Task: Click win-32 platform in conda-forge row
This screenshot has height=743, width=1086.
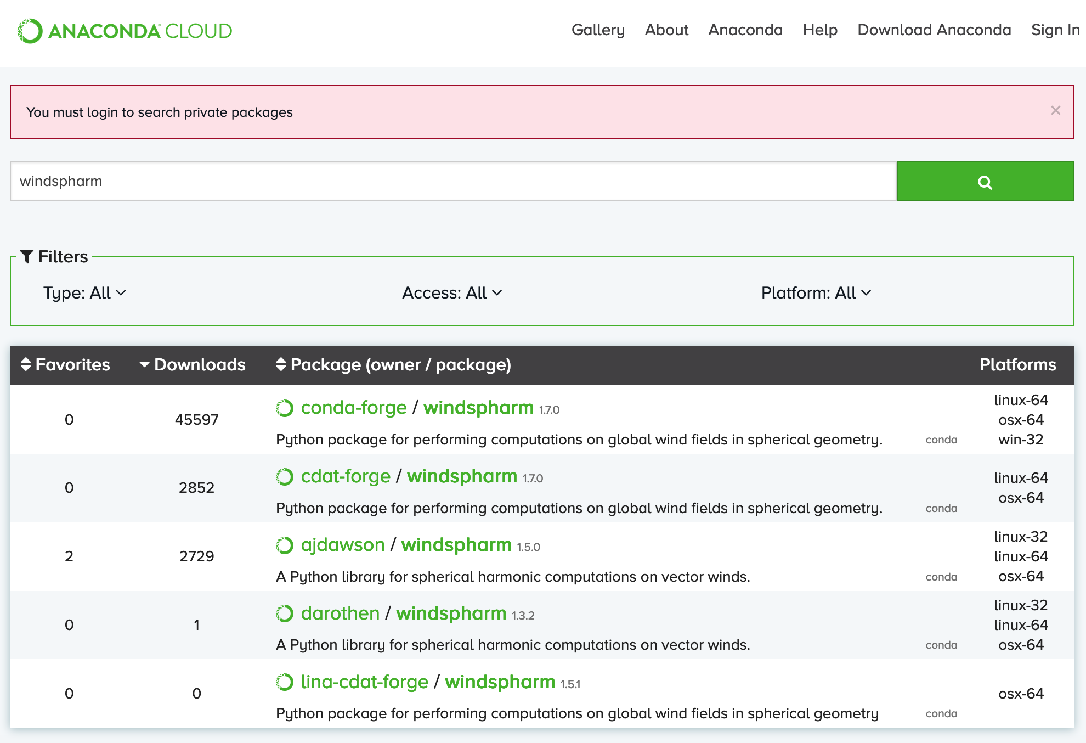Action: click(x=1021, y=440)
